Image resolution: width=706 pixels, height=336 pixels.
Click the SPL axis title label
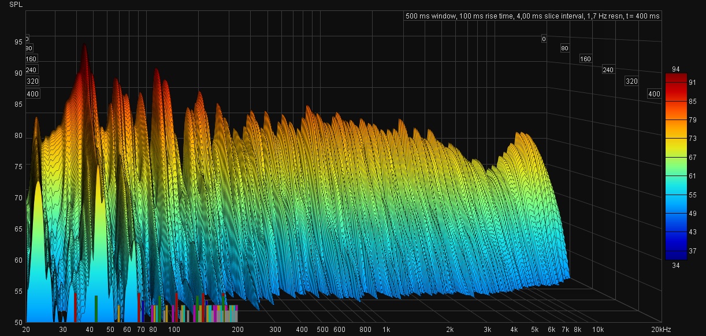[16, 4]
